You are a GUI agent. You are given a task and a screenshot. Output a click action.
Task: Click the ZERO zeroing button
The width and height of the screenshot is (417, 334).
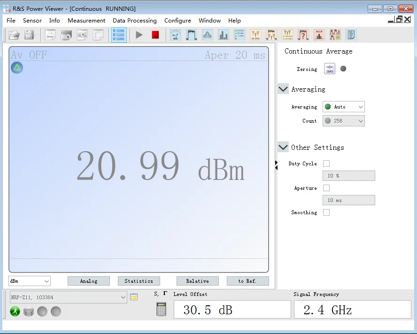point(330,69)
